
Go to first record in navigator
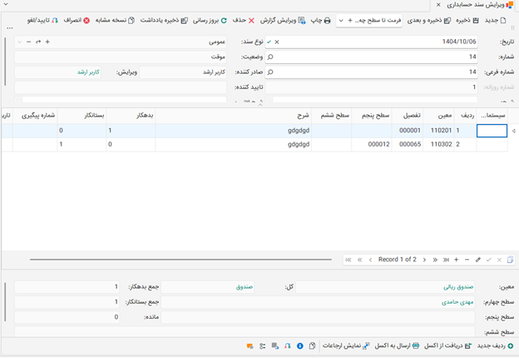348,260
